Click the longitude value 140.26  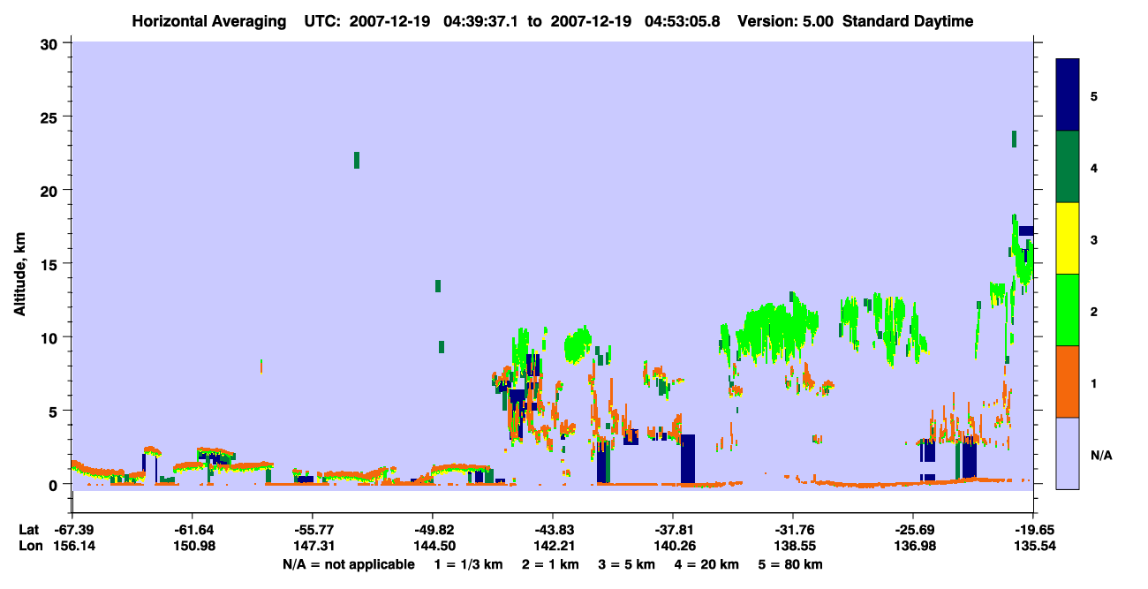673,547
